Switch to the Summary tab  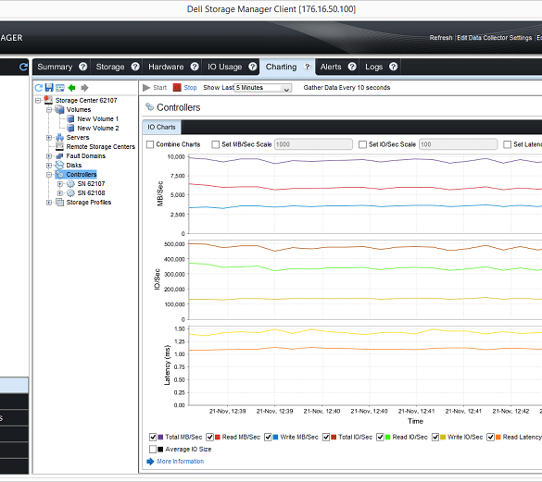[x=55, y=67]
